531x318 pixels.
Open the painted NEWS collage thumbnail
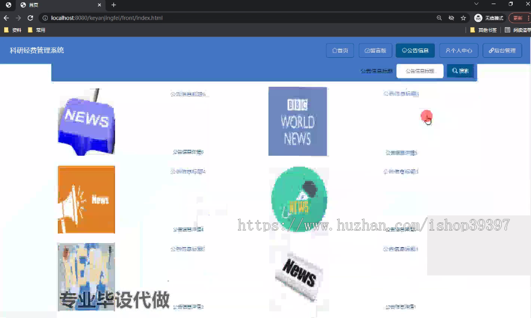click(86, 277)
